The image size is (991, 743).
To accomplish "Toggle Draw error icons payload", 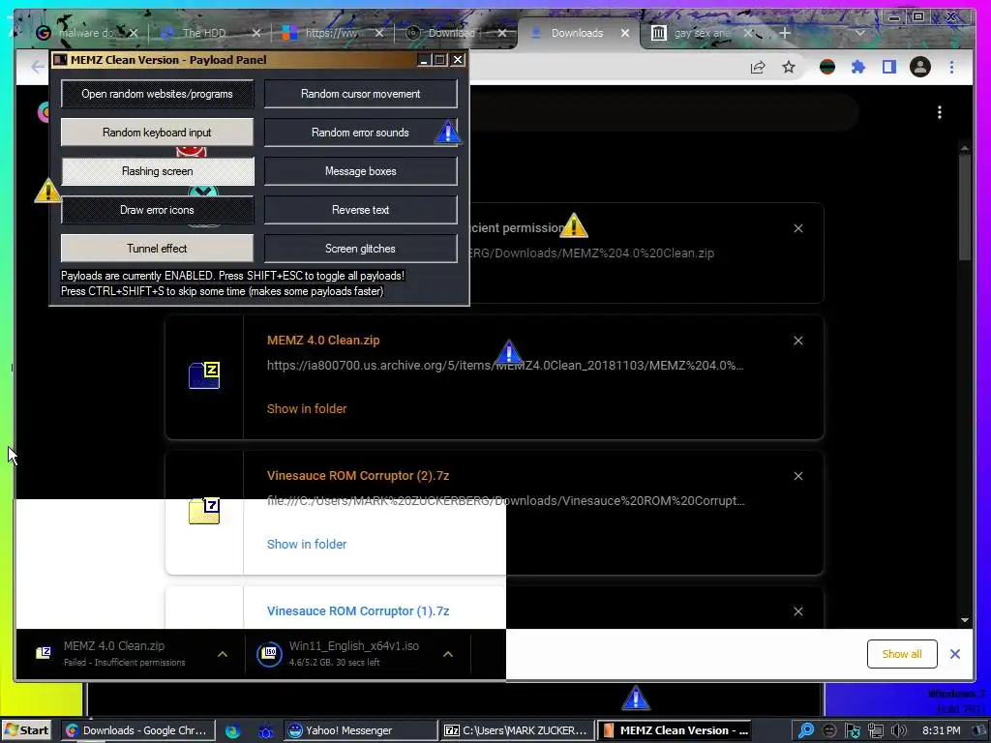I will click(x=158, y=210).
